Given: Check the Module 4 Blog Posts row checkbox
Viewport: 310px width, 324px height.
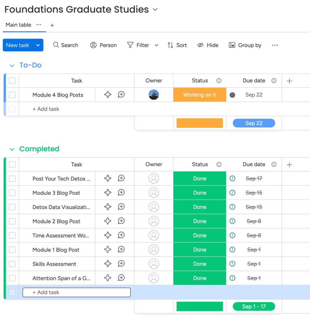Looking at the screenshot, I should coord(12,95).
